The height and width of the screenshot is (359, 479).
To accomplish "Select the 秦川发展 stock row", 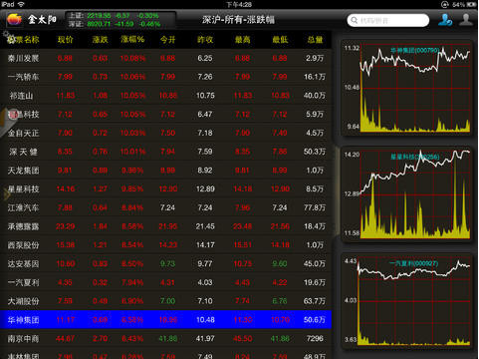I will (165, 59).
